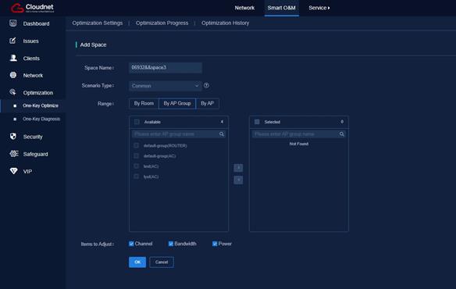The image size is (456, 289).
Task: Select One-Key Optimize submenu item
Action: point(41,105)
